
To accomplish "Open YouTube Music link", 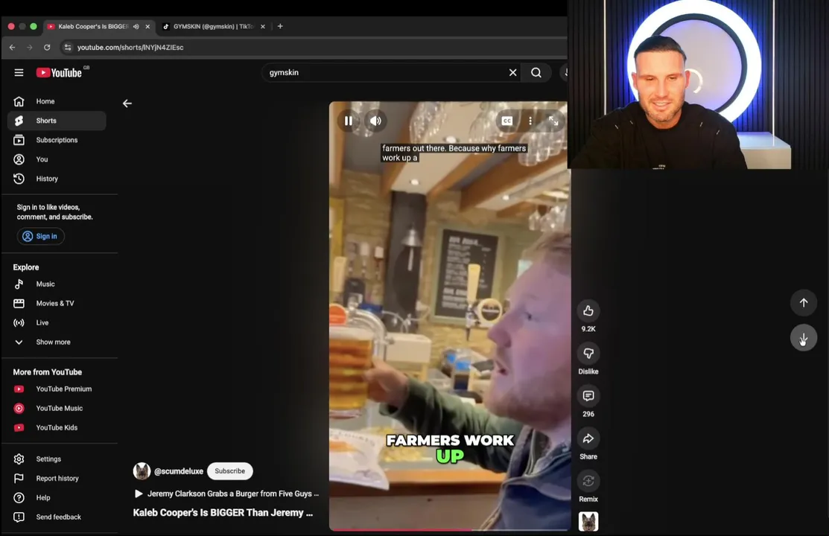I will point(57,408).
